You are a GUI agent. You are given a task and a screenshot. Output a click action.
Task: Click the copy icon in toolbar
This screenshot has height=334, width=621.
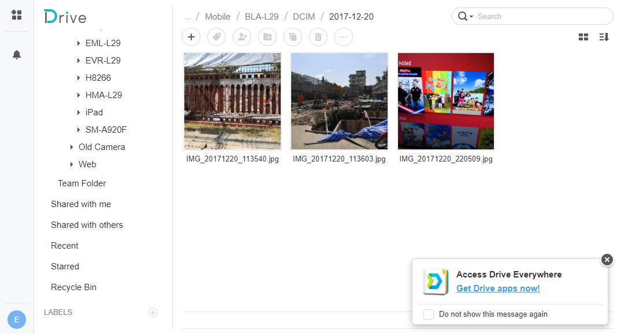pos(293,37)
